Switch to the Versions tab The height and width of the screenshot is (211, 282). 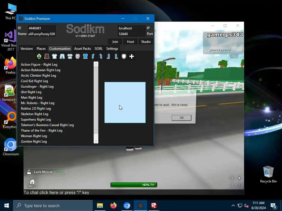tap(27, 49)
